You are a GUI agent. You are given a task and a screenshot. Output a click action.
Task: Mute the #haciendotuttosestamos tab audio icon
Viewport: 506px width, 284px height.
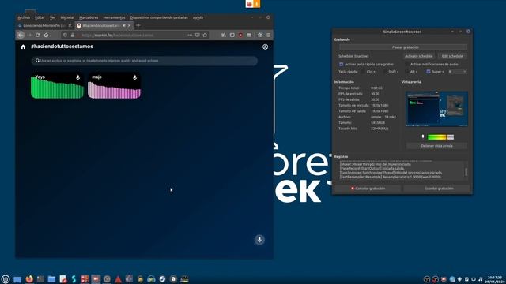(125, 25)
